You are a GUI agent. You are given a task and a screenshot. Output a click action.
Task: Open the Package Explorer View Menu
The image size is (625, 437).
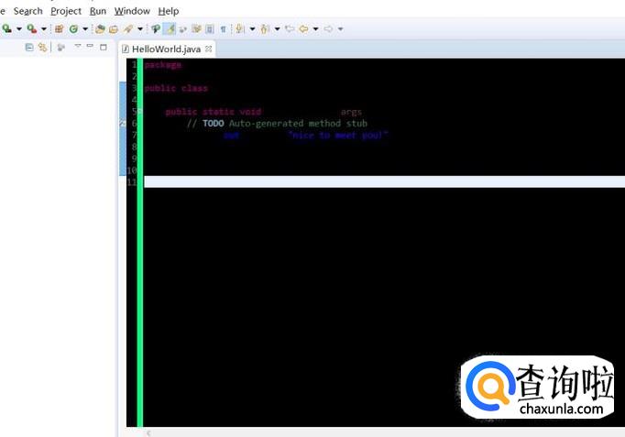tap(78, 46)
